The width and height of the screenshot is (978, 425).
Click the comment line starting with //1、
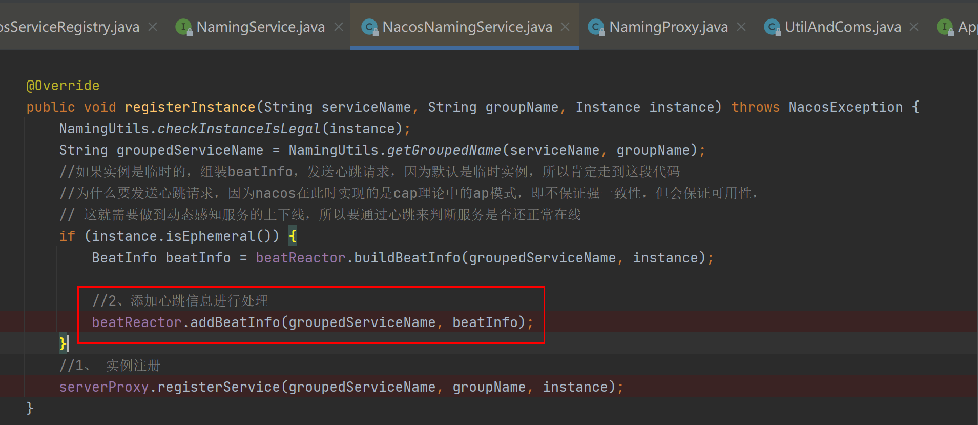coord(110,366)
